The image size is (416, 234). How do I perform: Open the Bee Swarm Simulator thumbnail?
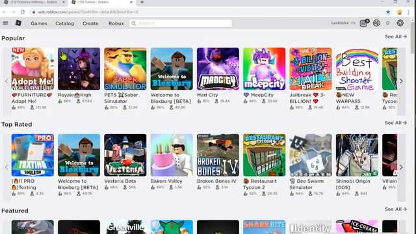tap(311, 155)
